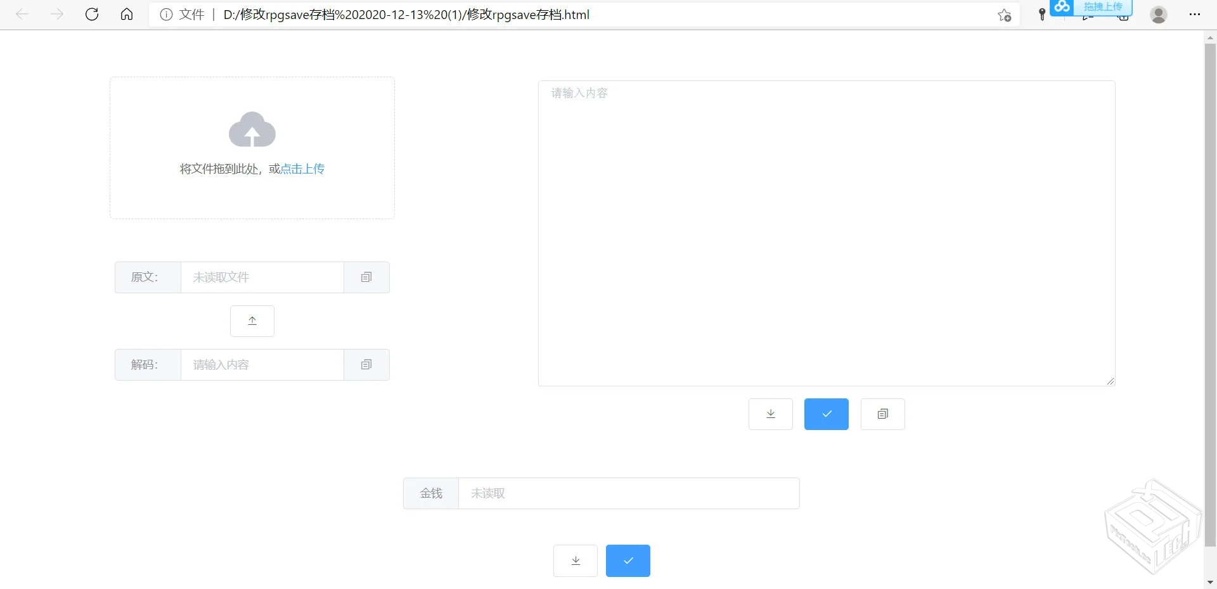Image resolution: width=1217 pixels, height=589 pixels.
Task: Apply the 金钱 value with the blue check
Action: pos(628,560)
